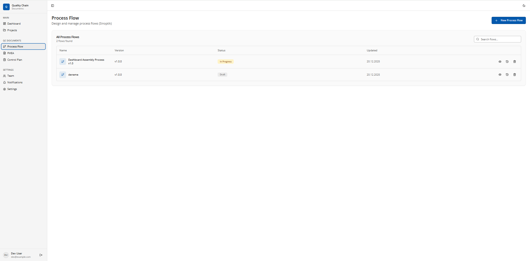The width and height of the screenshot is (530, 261).
Task: Click the New Process Flow button
Action: 508,20
